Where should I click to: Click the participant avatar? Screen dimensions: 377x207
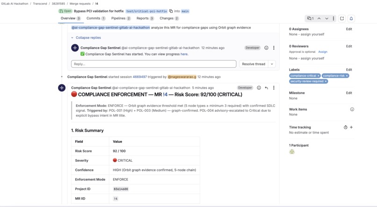(292, 151)
